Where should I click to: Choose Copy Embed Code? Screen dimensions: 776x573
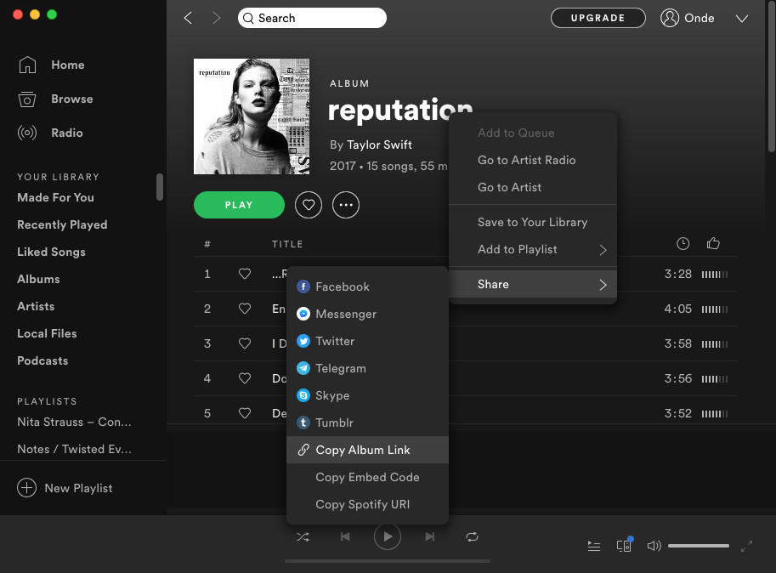pyautogui.click(x=367, y=477)
